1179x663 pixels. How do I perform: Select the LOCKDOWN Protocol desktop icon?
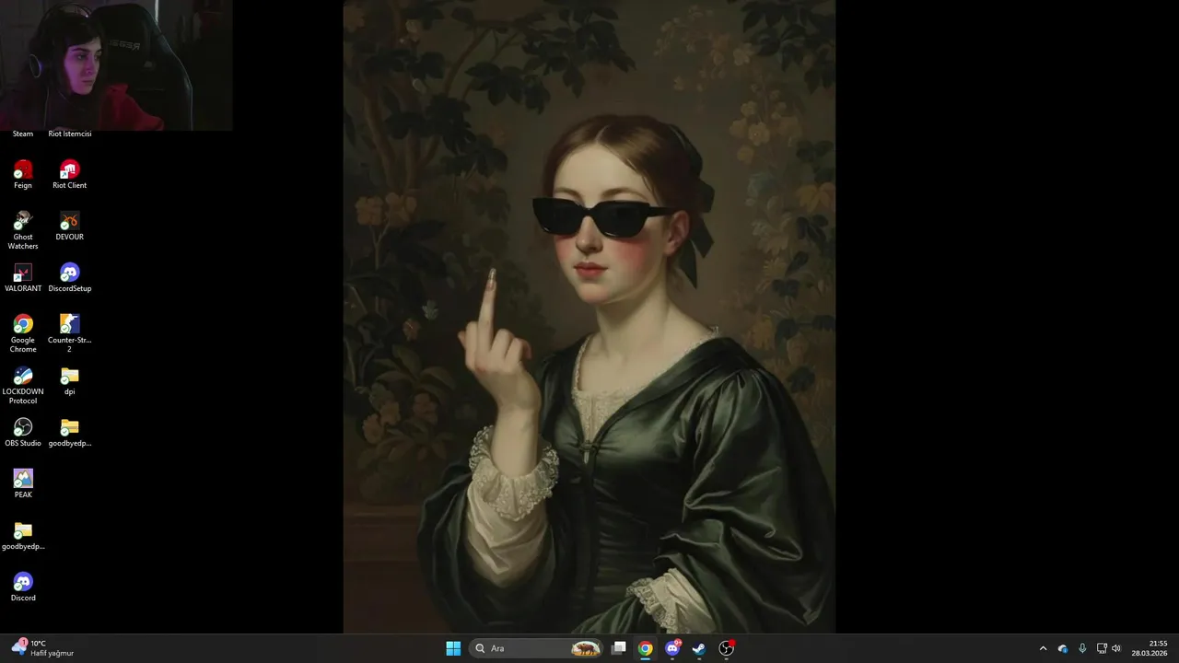[x=23, y=385]
